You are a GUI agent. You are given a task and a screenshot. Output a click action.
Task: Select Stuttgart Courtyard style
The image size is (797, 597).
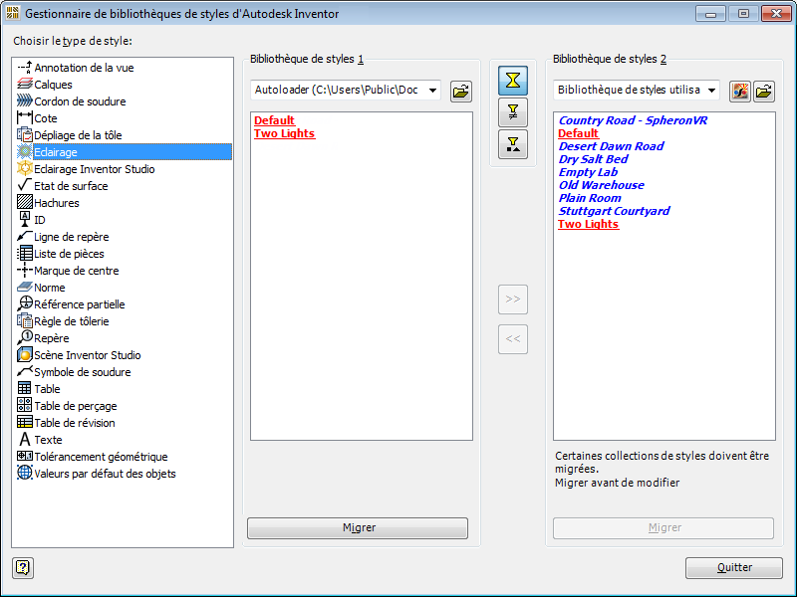point(614,211)
